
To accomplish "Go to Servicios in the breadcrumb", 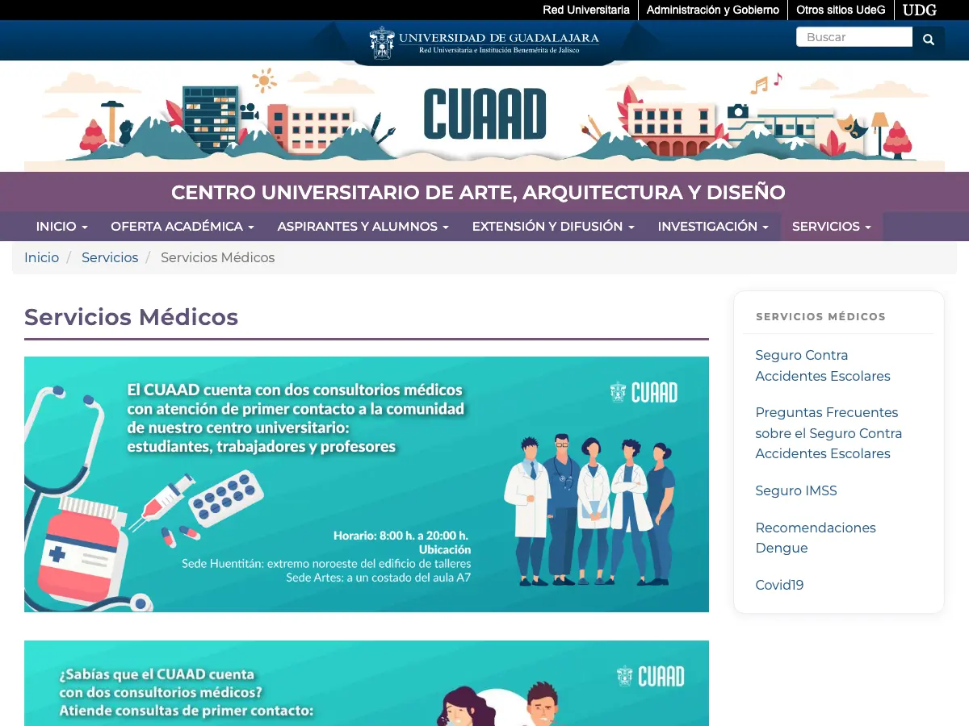I will (110, 257).
